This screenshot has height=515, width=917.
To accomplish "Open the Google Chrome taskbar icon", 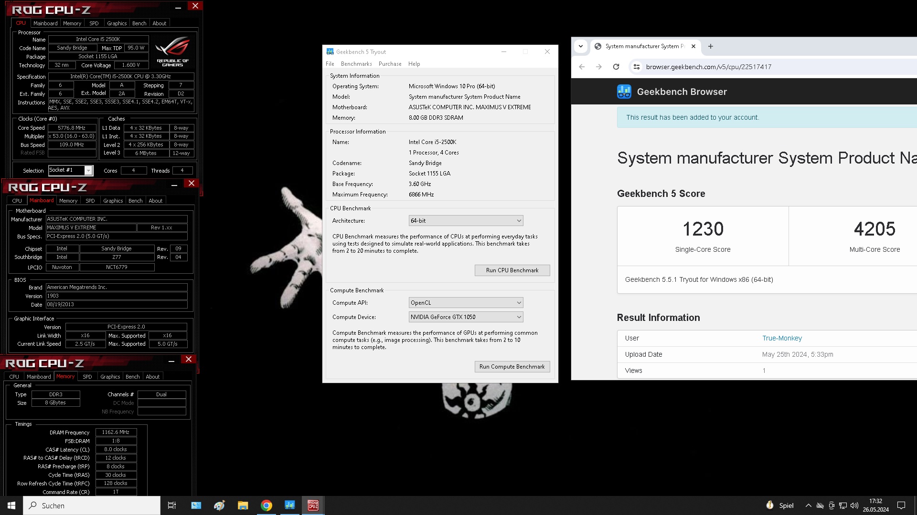I will [267, 505].
